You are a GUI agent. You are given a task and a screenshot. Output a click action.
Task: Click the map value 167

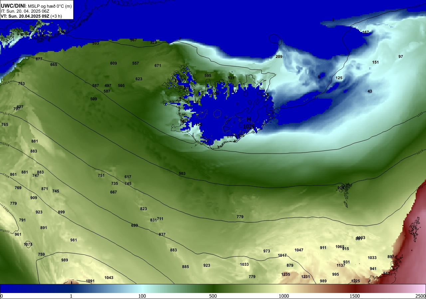365,32
